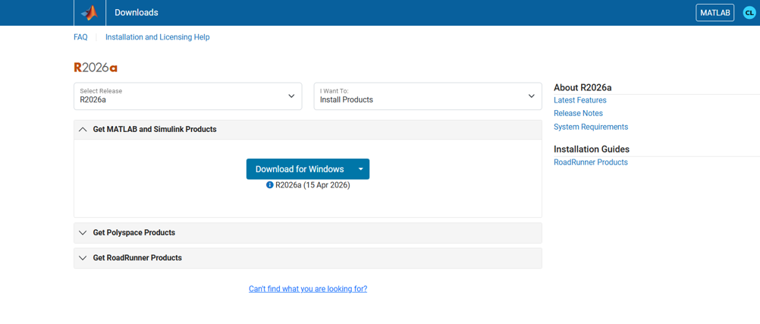Image resolution: width=760 pixels, height=324 pixels.
Task: Open the Select Release dropdown
Action: click(x=188, y=96)
